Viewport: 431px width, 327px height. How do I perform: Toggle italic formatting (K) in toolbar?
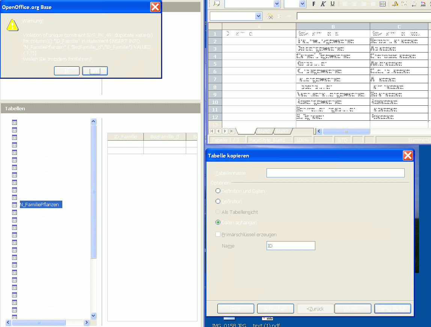[323, 4]
